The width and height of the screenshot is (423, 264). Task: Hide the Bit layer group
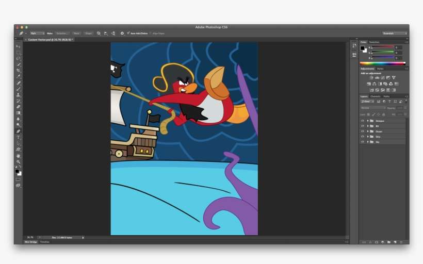363,126
